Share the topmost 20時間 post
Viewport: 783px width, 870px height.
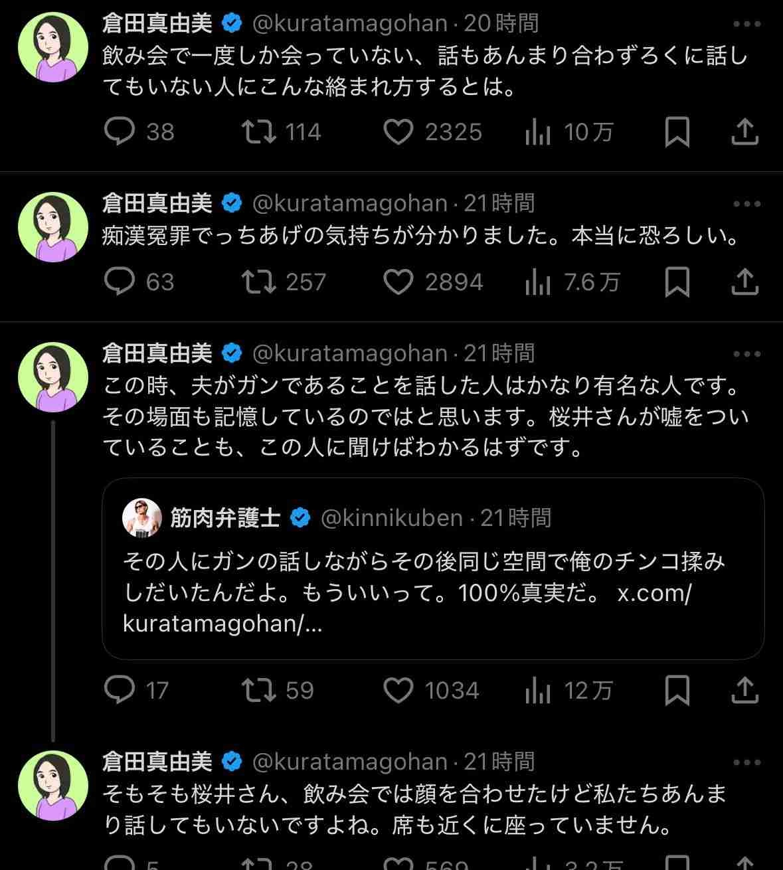coord(744,131)
